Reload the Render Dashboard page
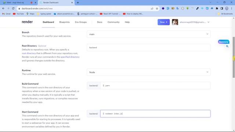The width and height of the screenshot is (235, 132). coord(13,8)
